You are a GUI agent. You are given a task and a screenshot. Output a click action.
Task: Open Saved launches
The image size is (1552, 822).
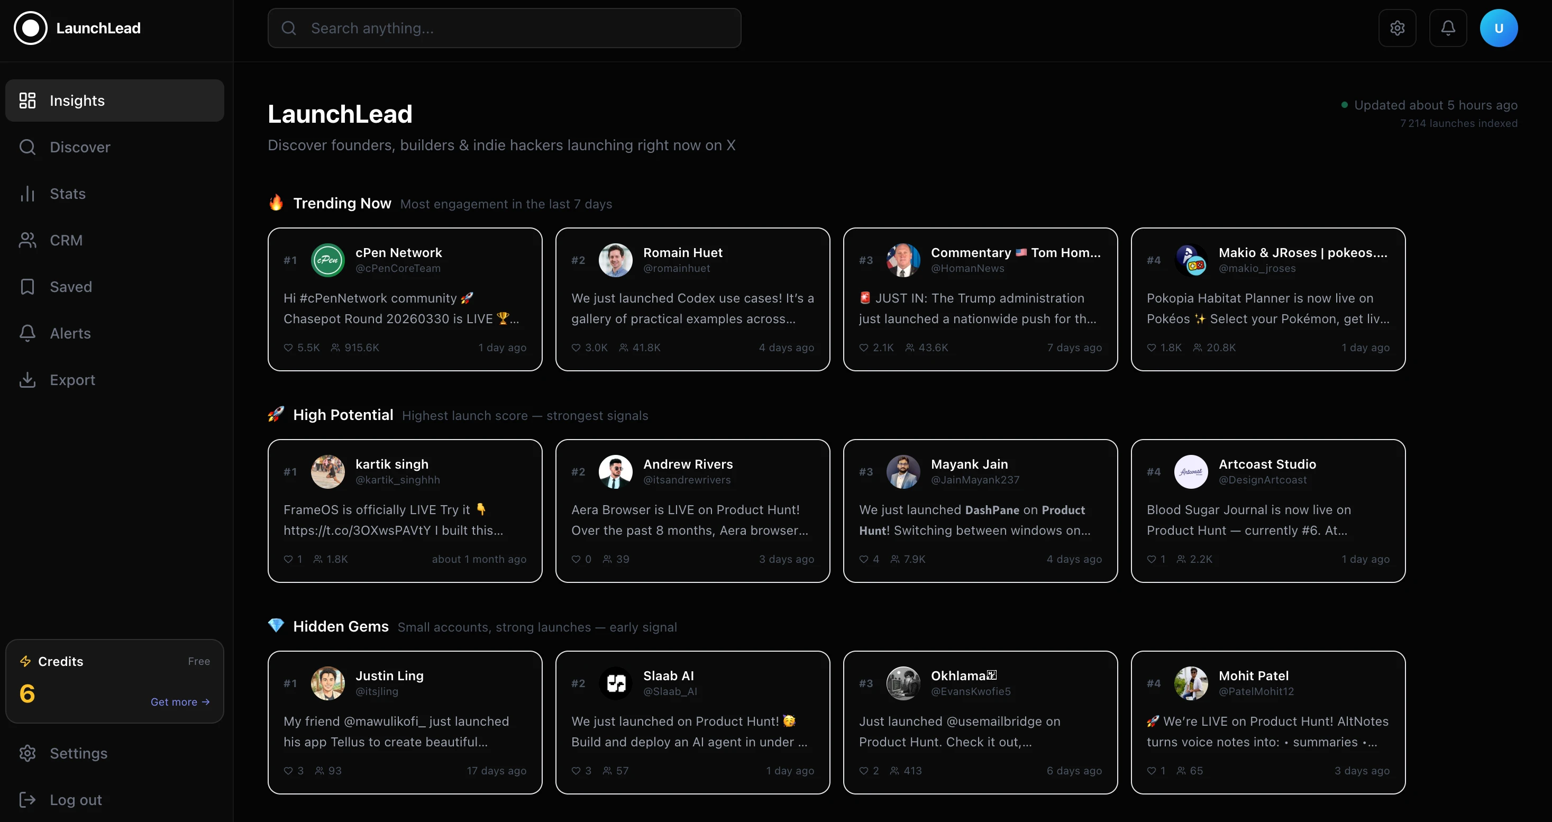pyautogui.click(x=70, y=287)
